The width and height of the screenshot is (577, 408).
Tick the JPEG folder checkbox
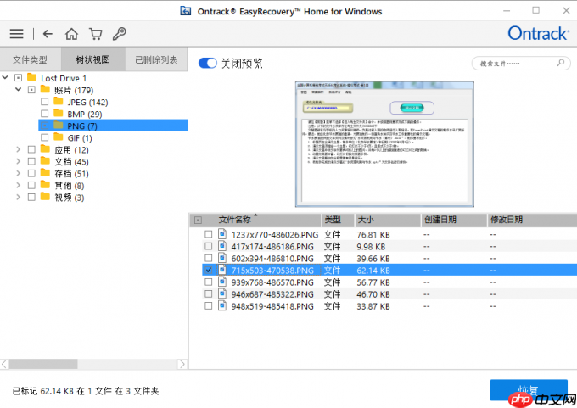click(45, 102)
